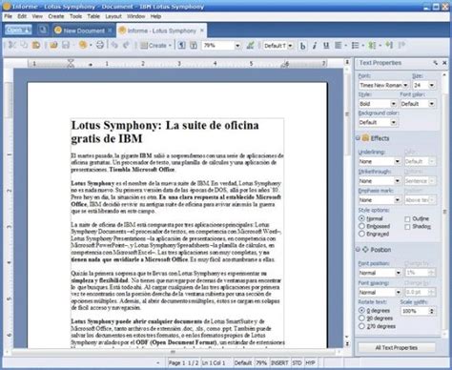Viewport: 452px width, 370px height.
Task: Click the Save floppy disk icon
Action: point(66,45)
